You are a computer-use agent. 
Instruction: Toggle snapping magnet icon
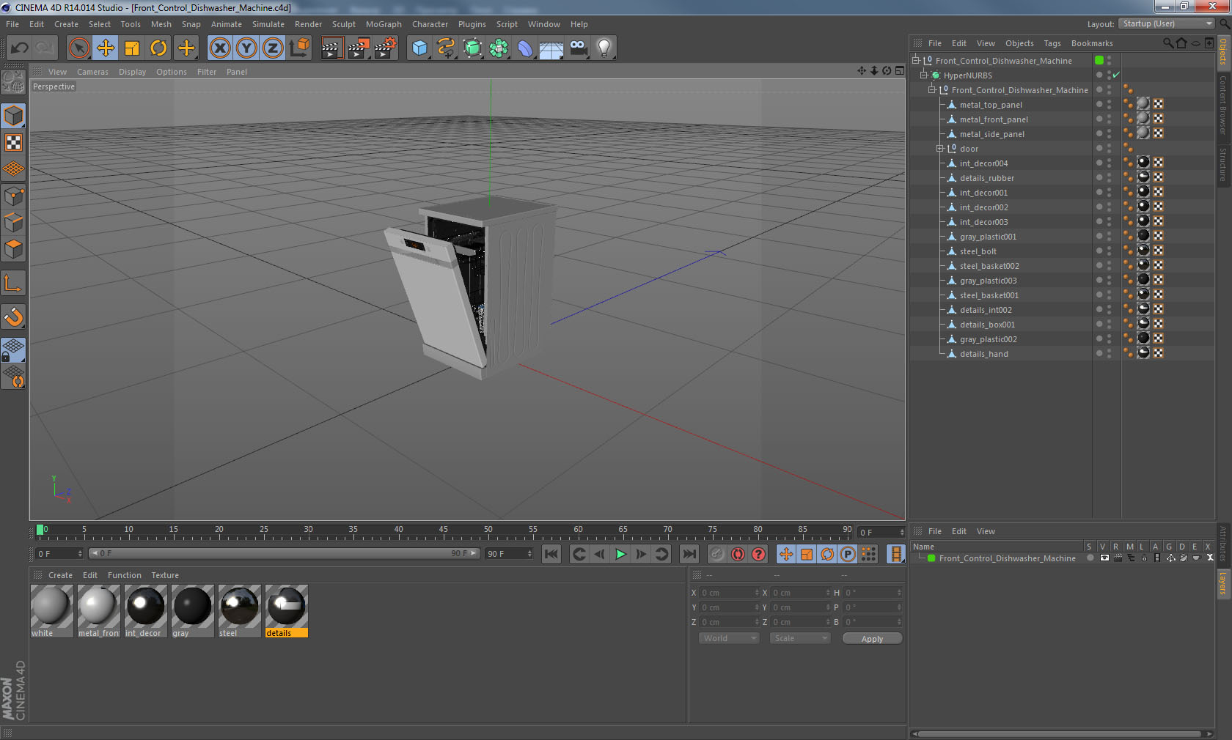14,317
